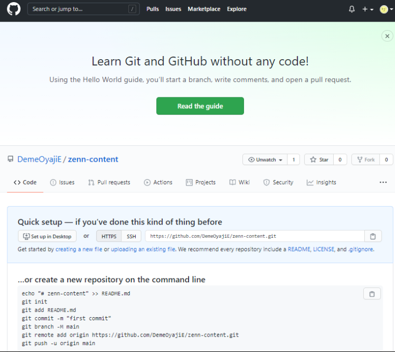The height and width of the screenshot is (352, 395).
Task: Open the Projects tab
Action: coord(201,182)
